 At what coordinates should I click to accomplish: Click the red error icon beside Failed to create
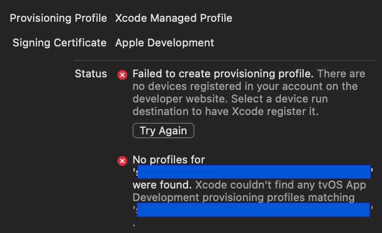[122, 75]
